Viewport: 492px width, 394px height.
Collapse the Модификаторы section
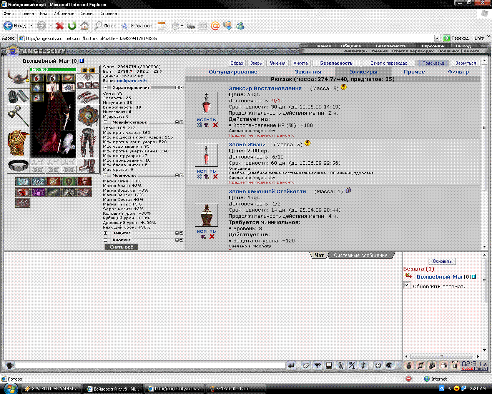pos(106,122)
